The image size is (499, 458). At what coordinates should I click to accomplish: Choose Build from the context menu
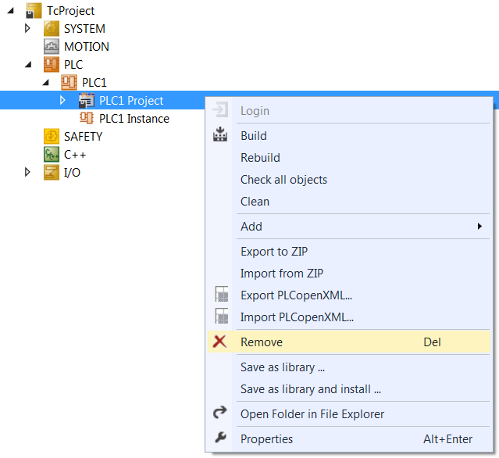[349, 136]
